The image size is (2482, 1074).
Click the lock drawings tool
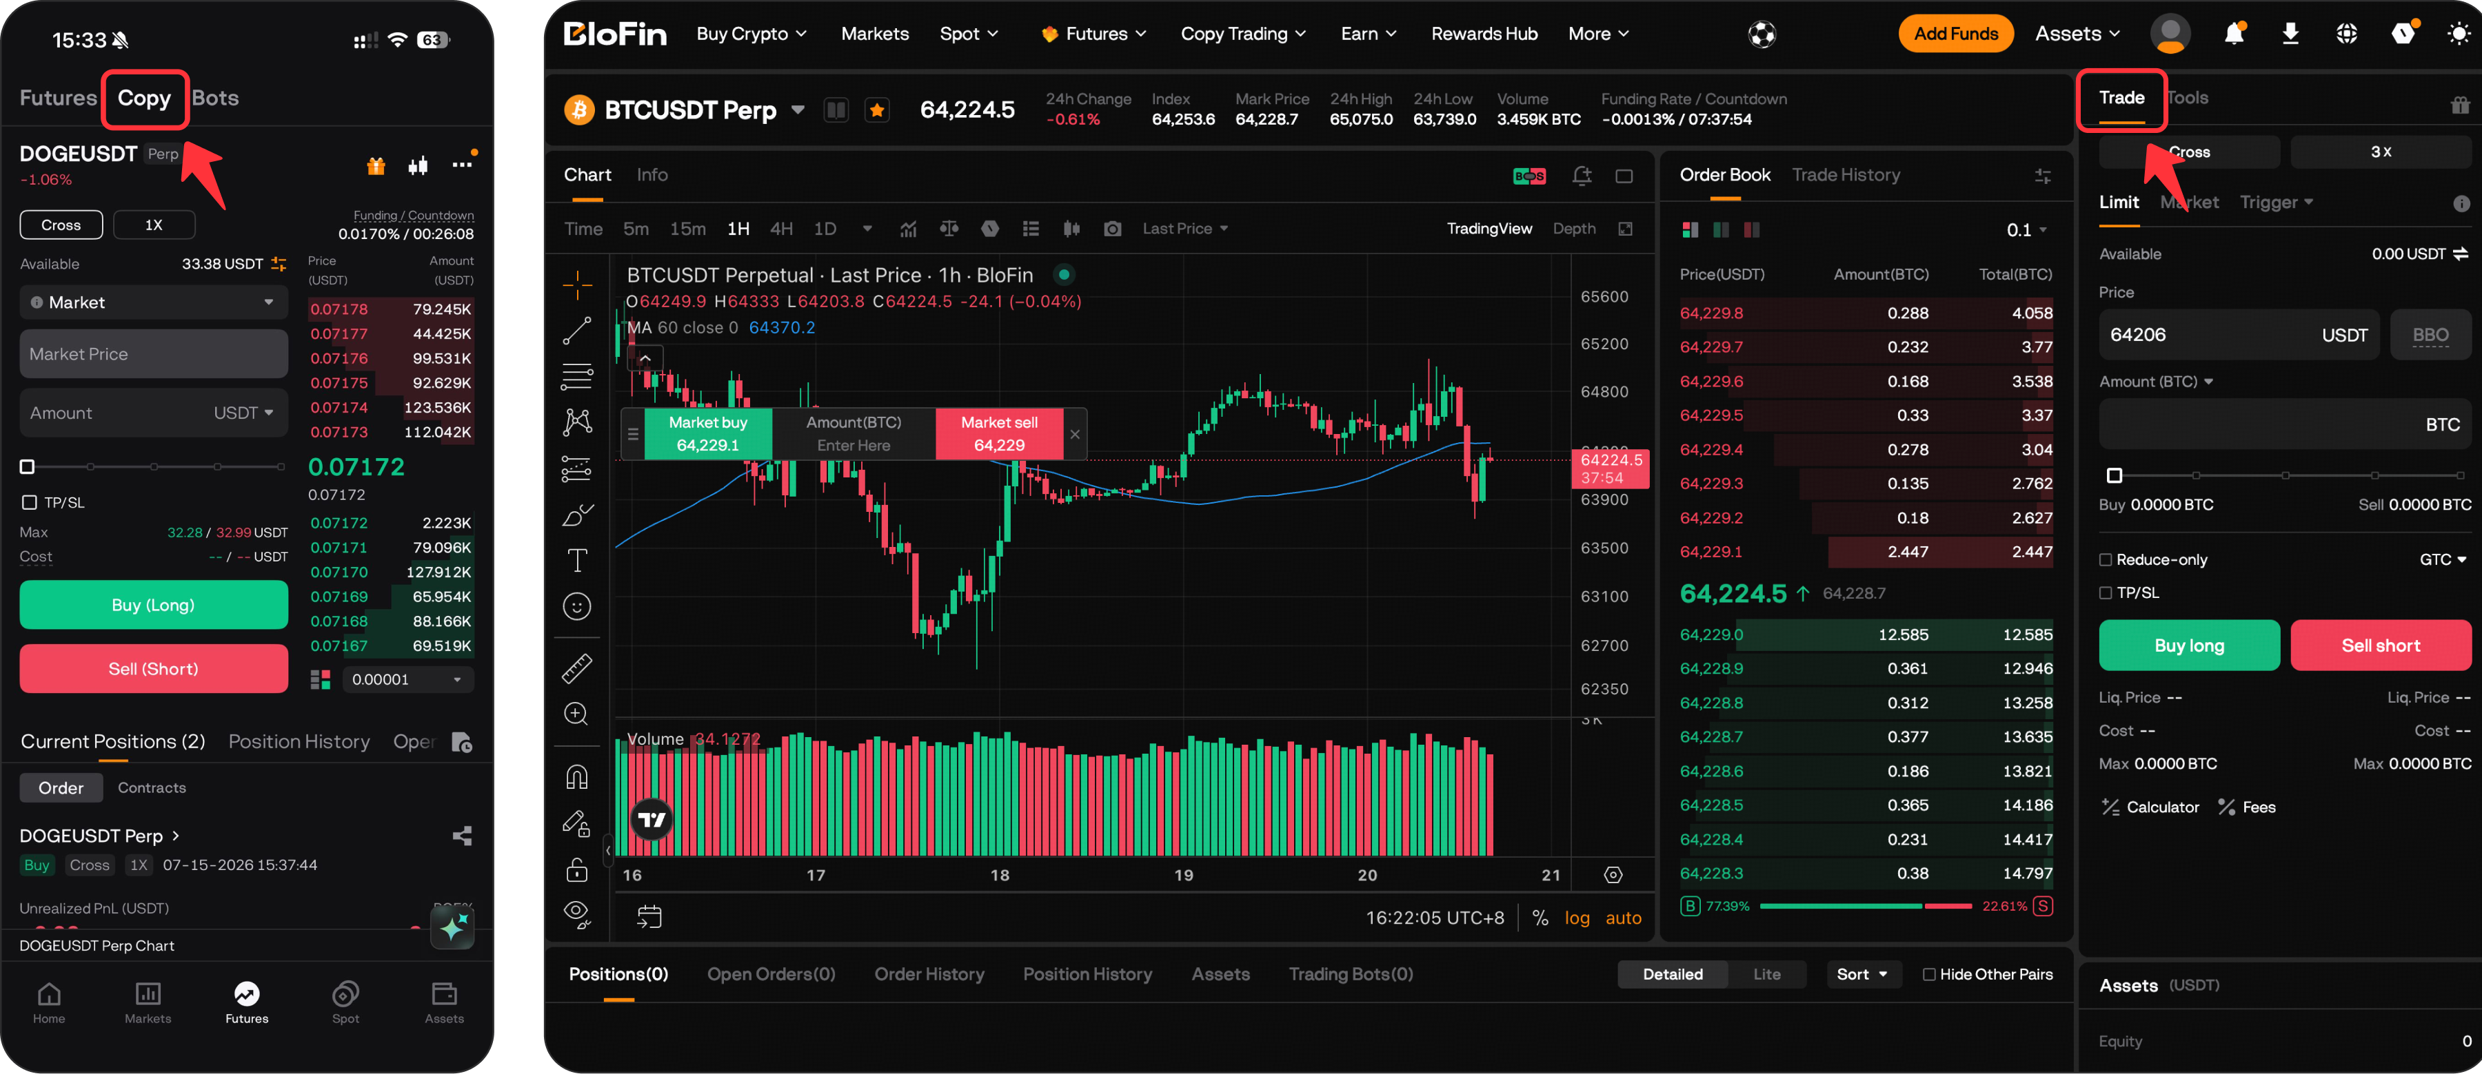[x=577, y=870]
